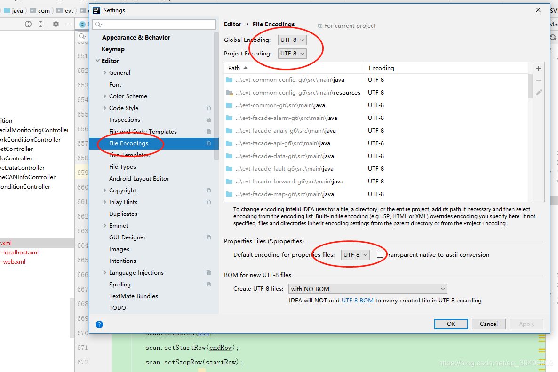Select Keymap settings category
The width and height of the screenshot is (558, 372).
point(113,49)
